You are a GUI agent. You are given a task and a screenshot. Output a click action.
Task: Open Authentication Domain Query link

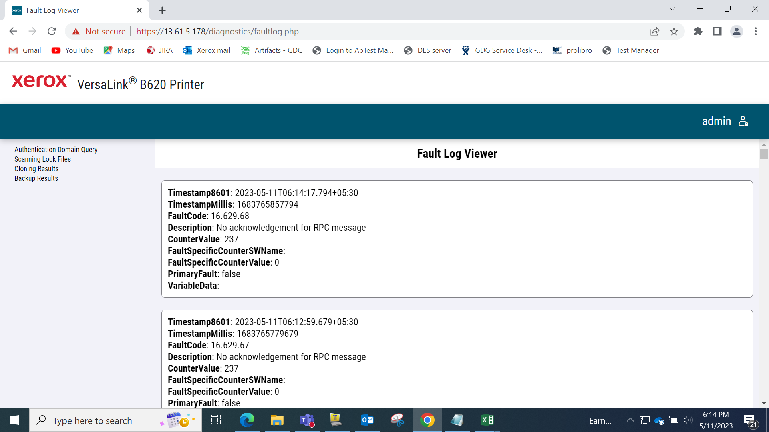coord(56,150)
